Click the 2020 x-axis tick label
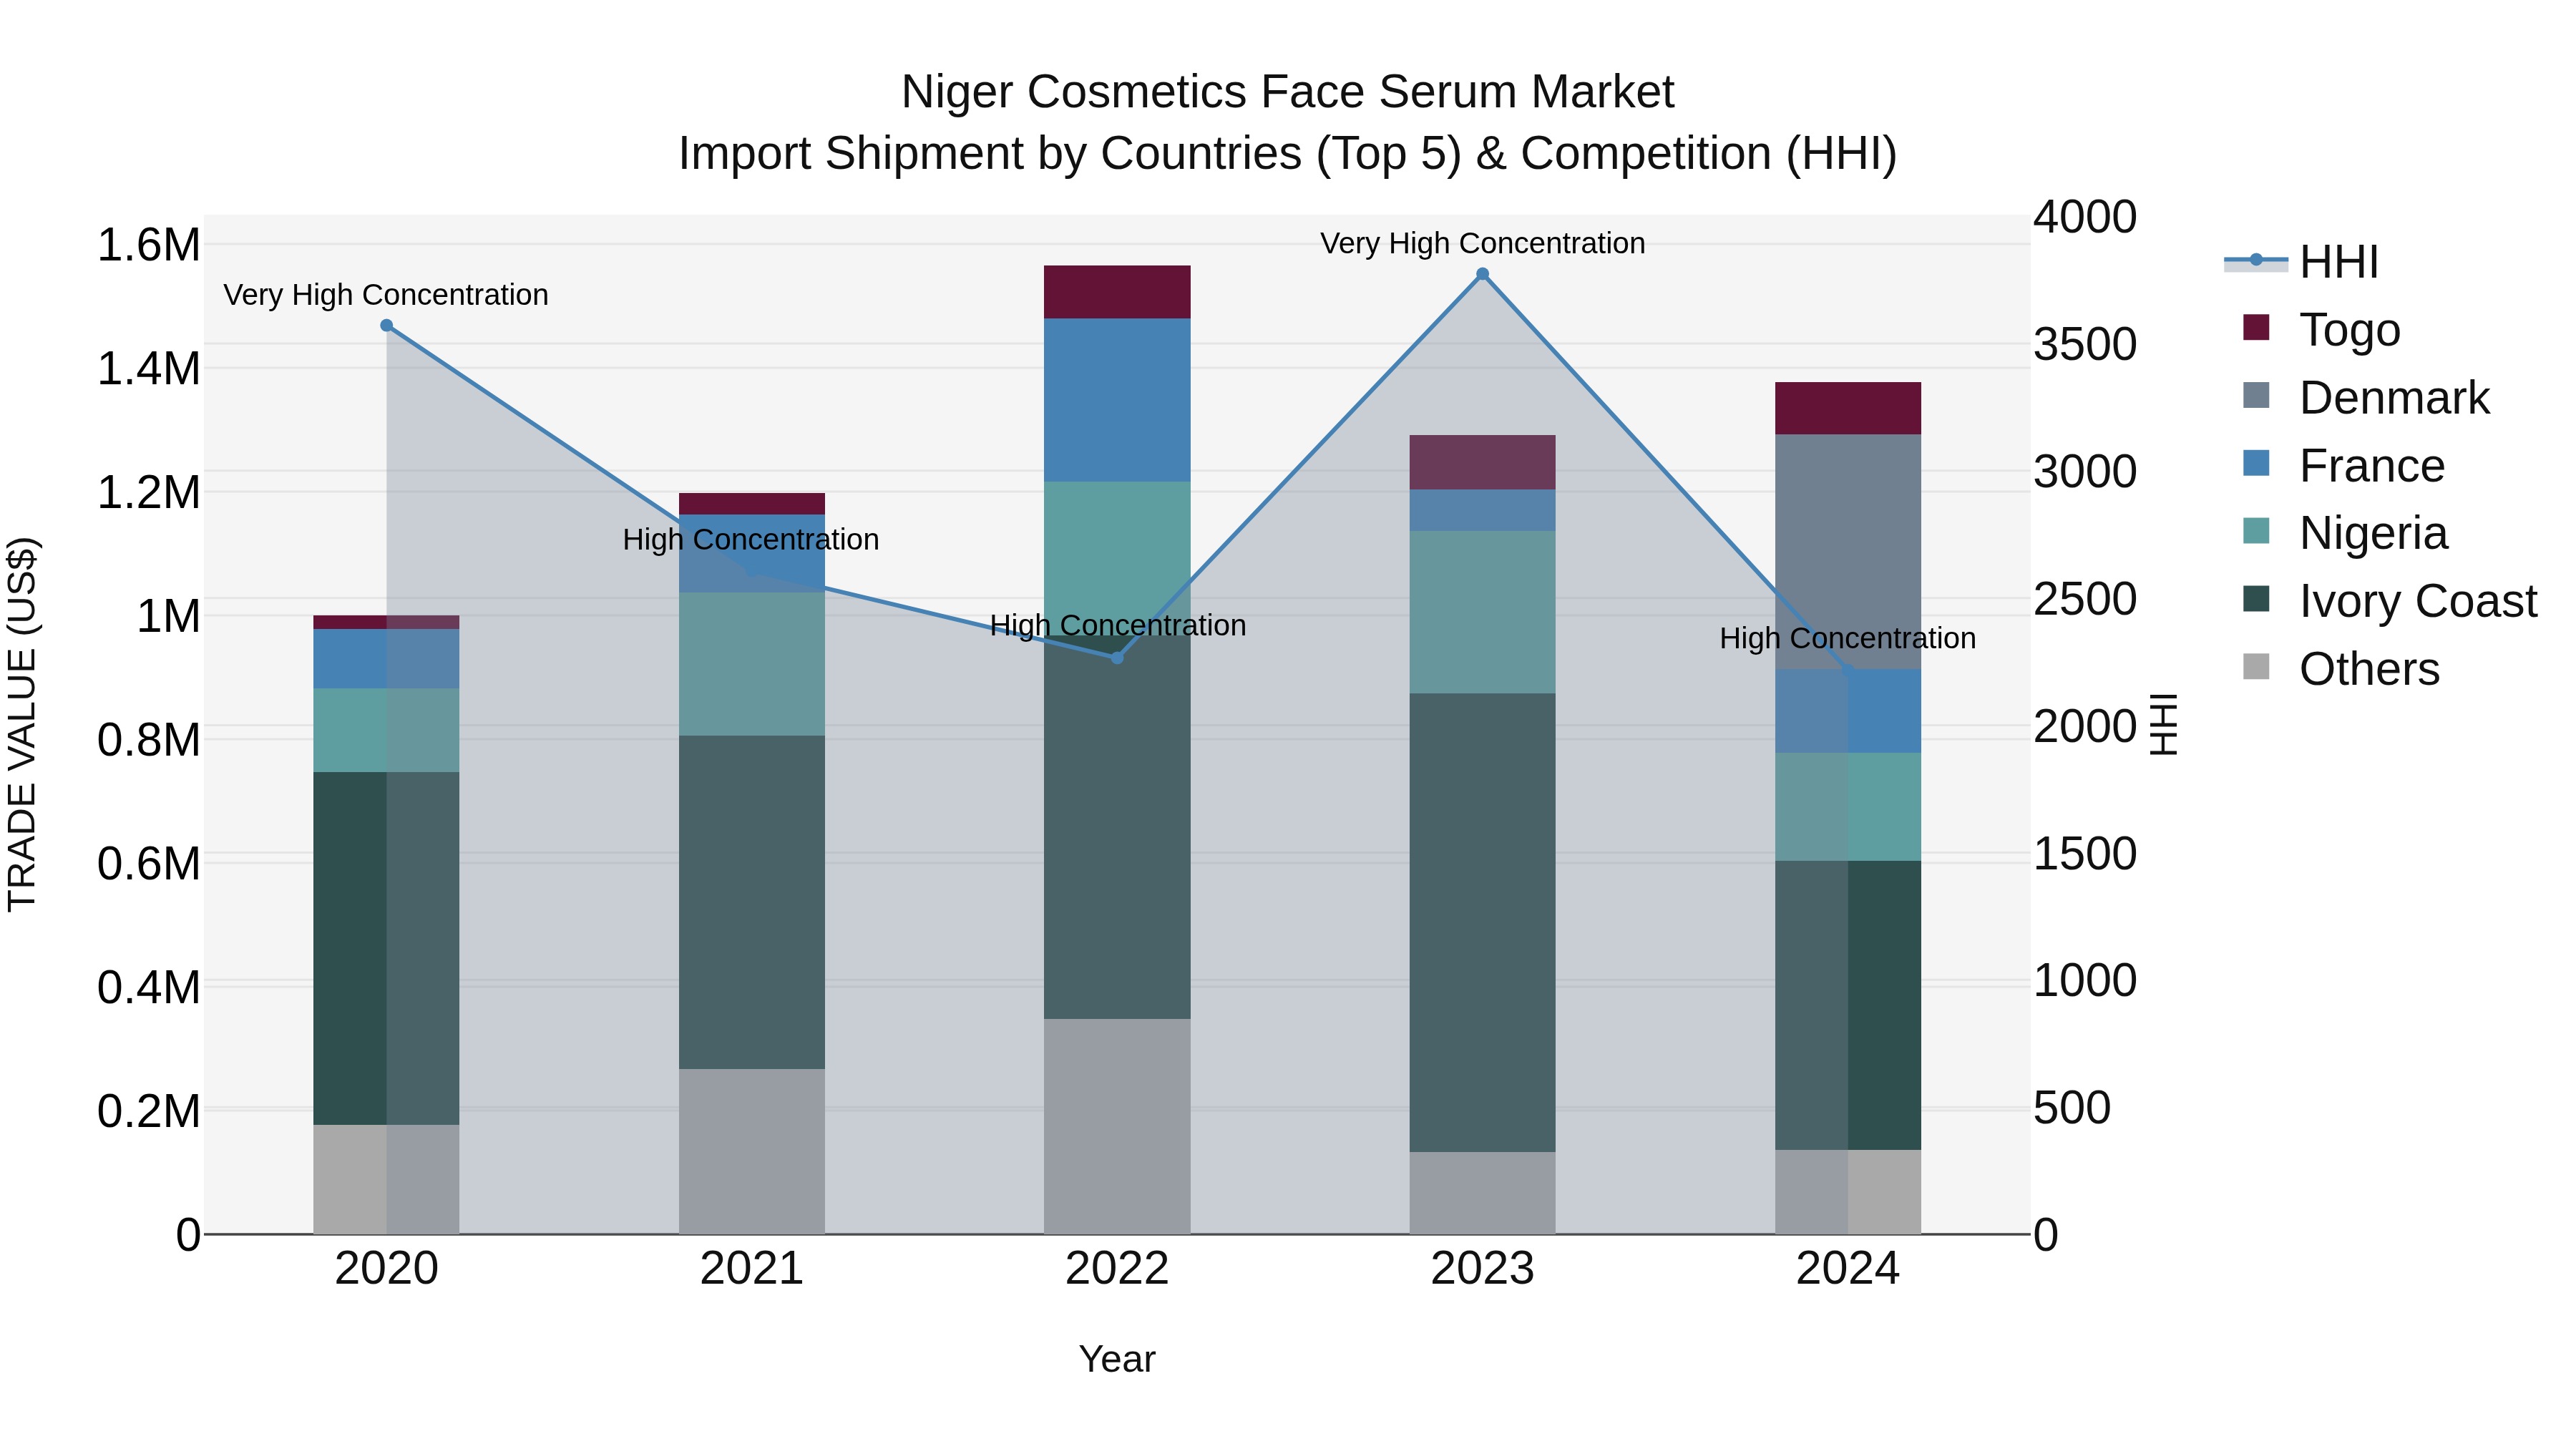 pos(386,1269)
